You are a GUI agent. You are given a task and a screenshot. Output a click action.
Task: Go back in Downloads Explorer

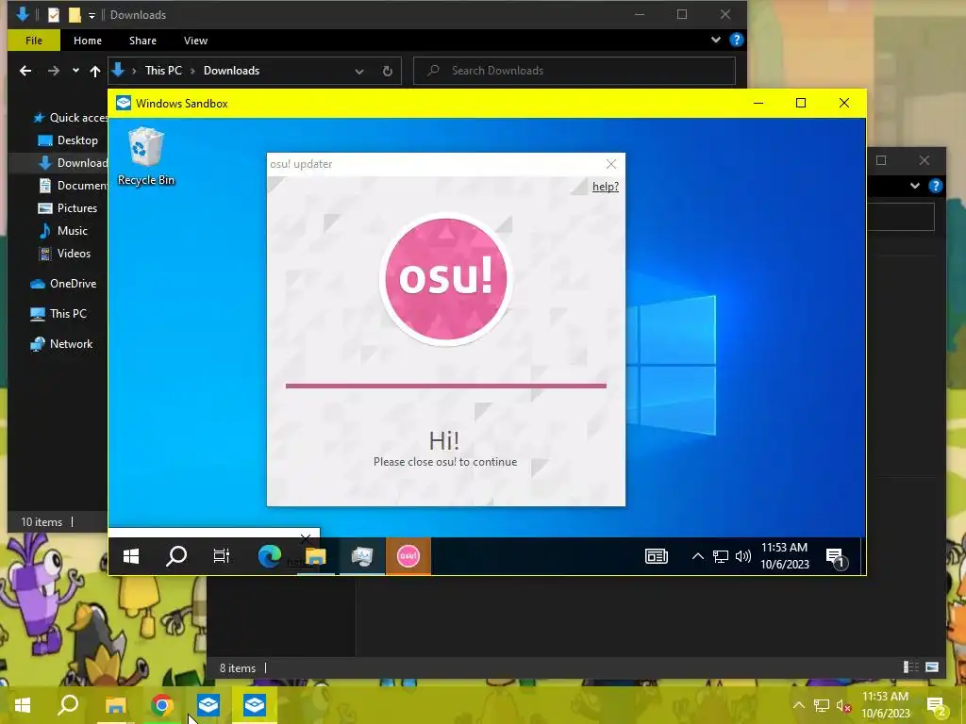coord(25,71)
